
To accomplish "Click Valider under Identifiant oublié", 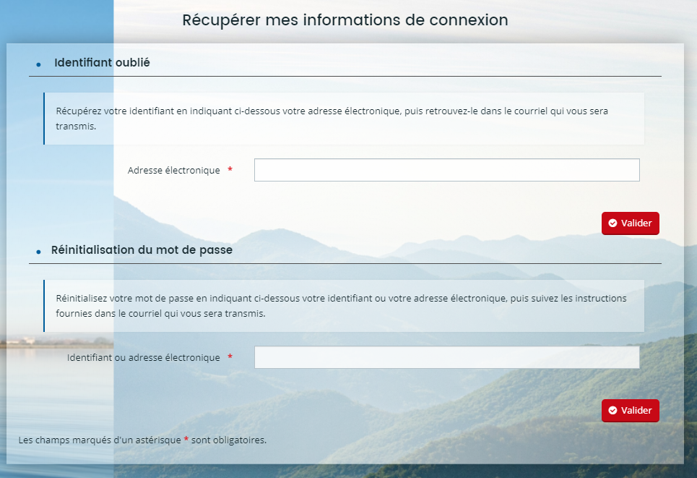I will pyautogui.click(x=631, y=223).
